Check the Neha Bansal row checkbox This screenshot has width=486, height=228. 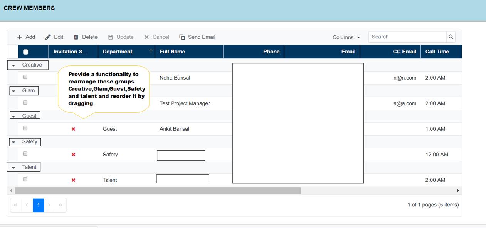pos(25,77)
